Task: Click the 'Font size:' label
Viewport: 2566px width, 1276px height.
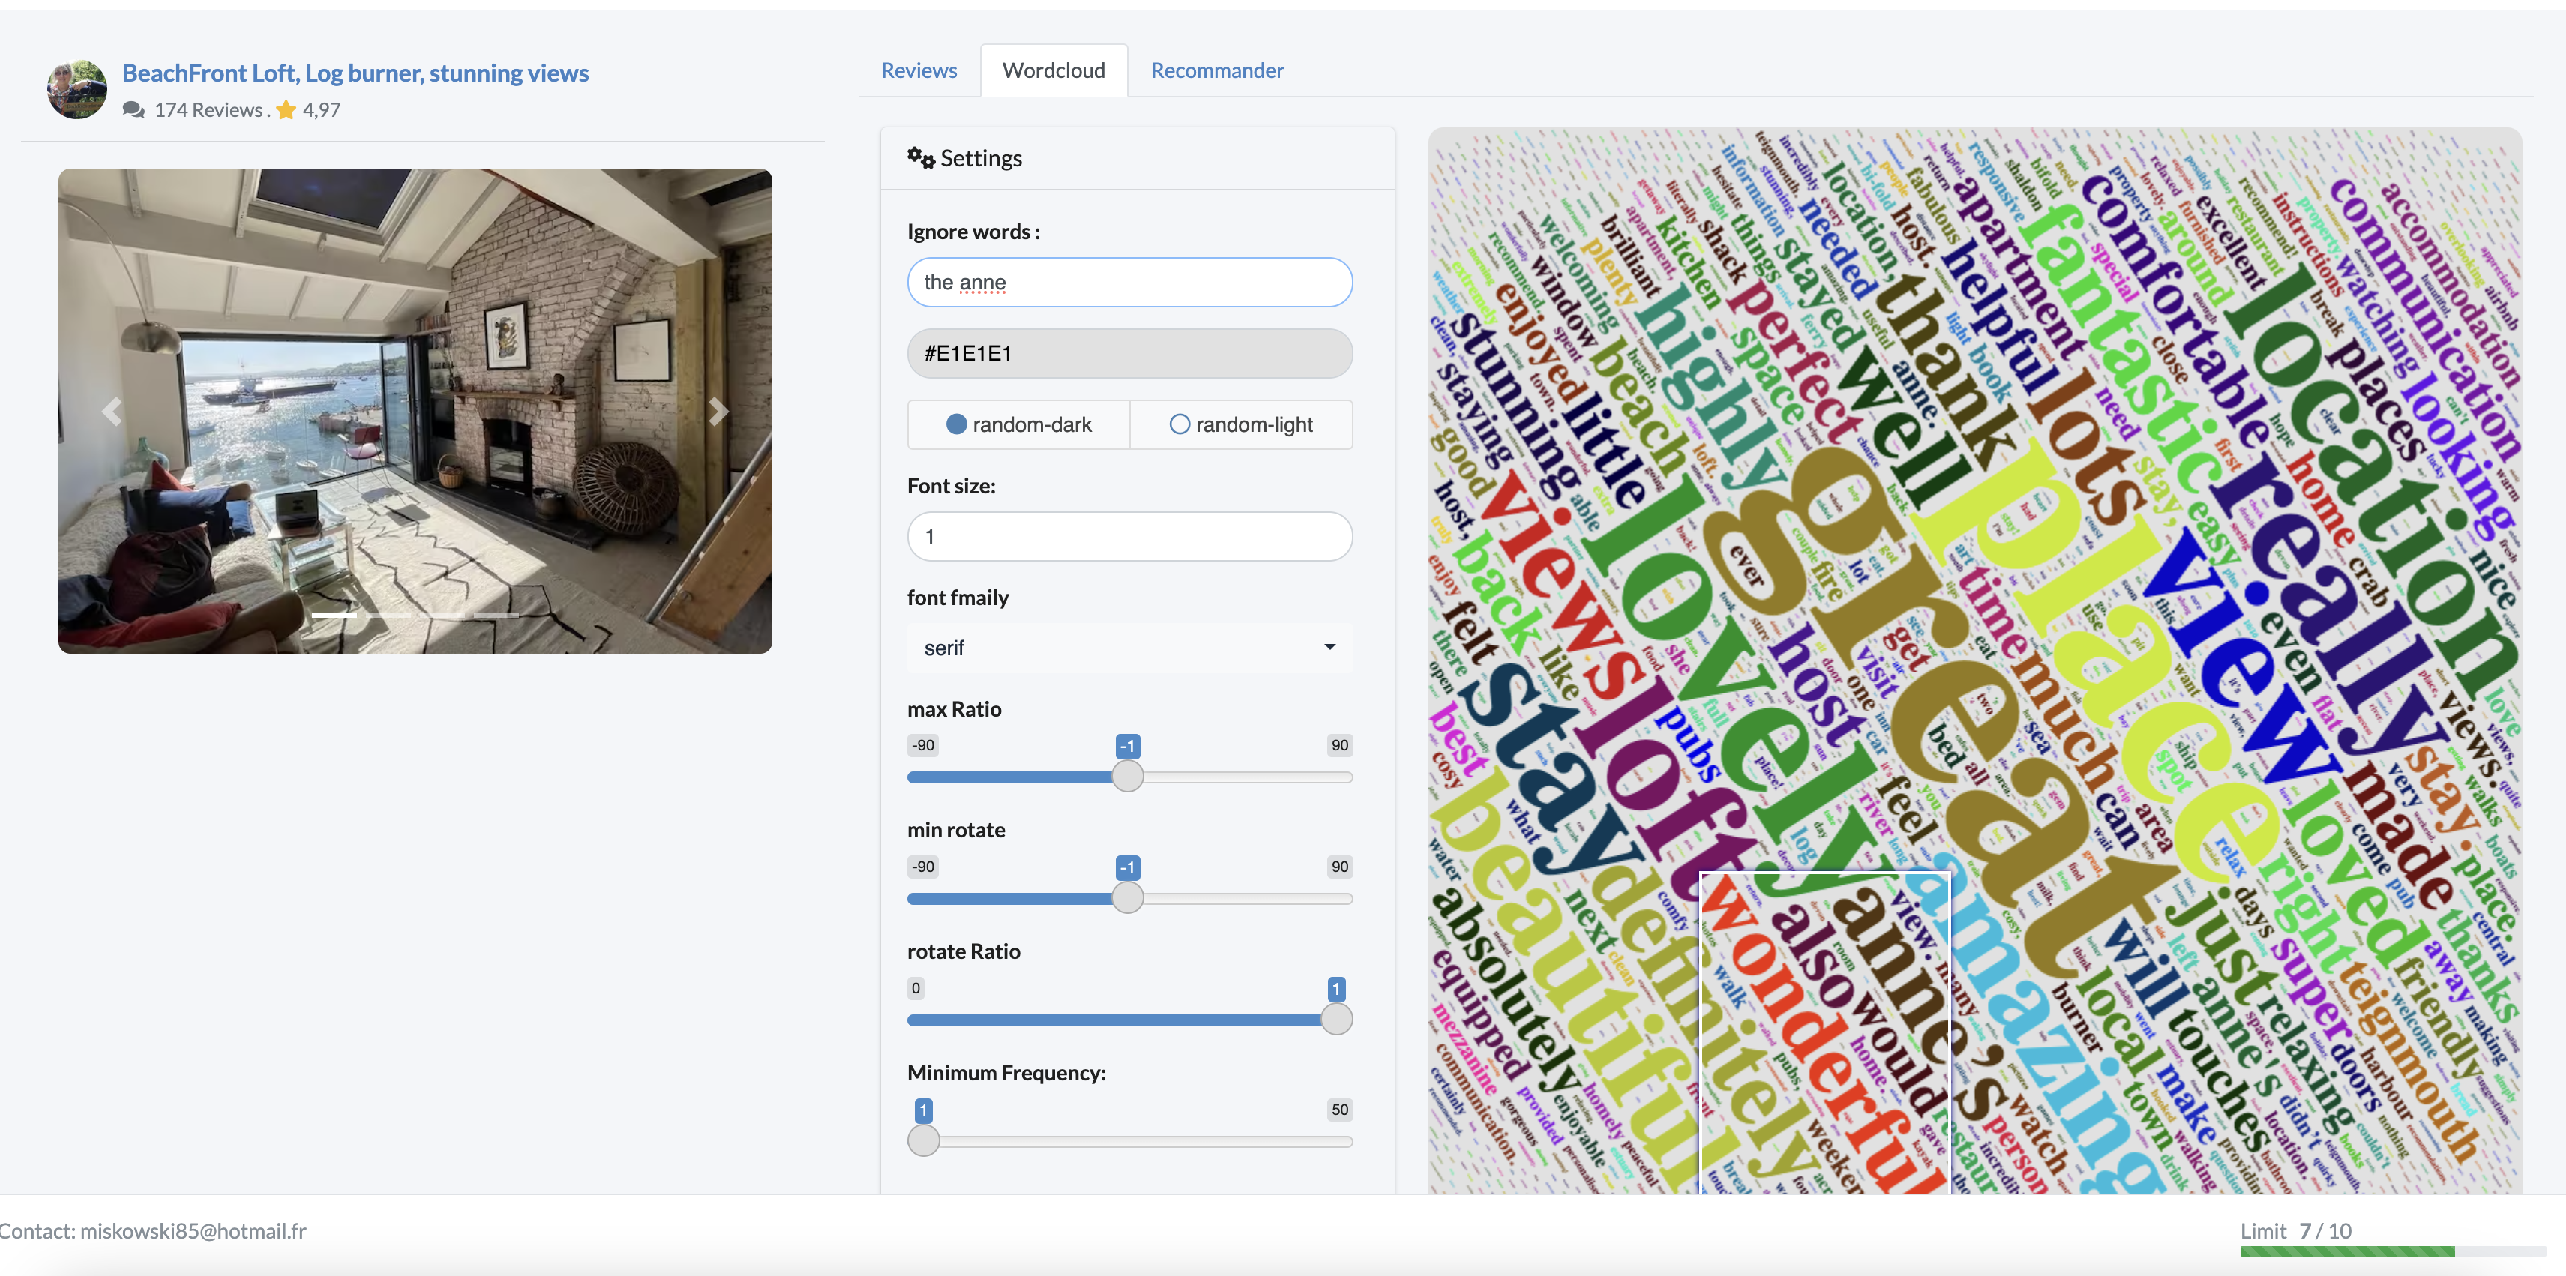Action: pos(952,486)
